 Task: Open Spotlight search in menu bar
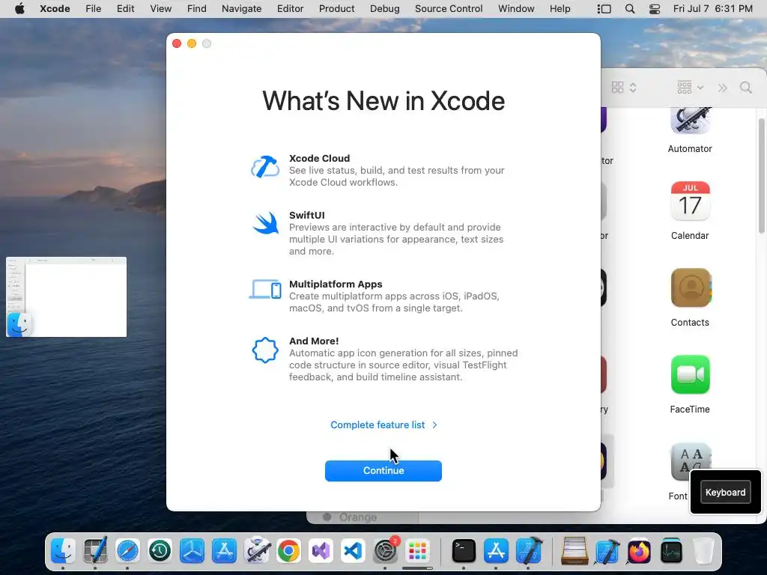click(629, 9)
